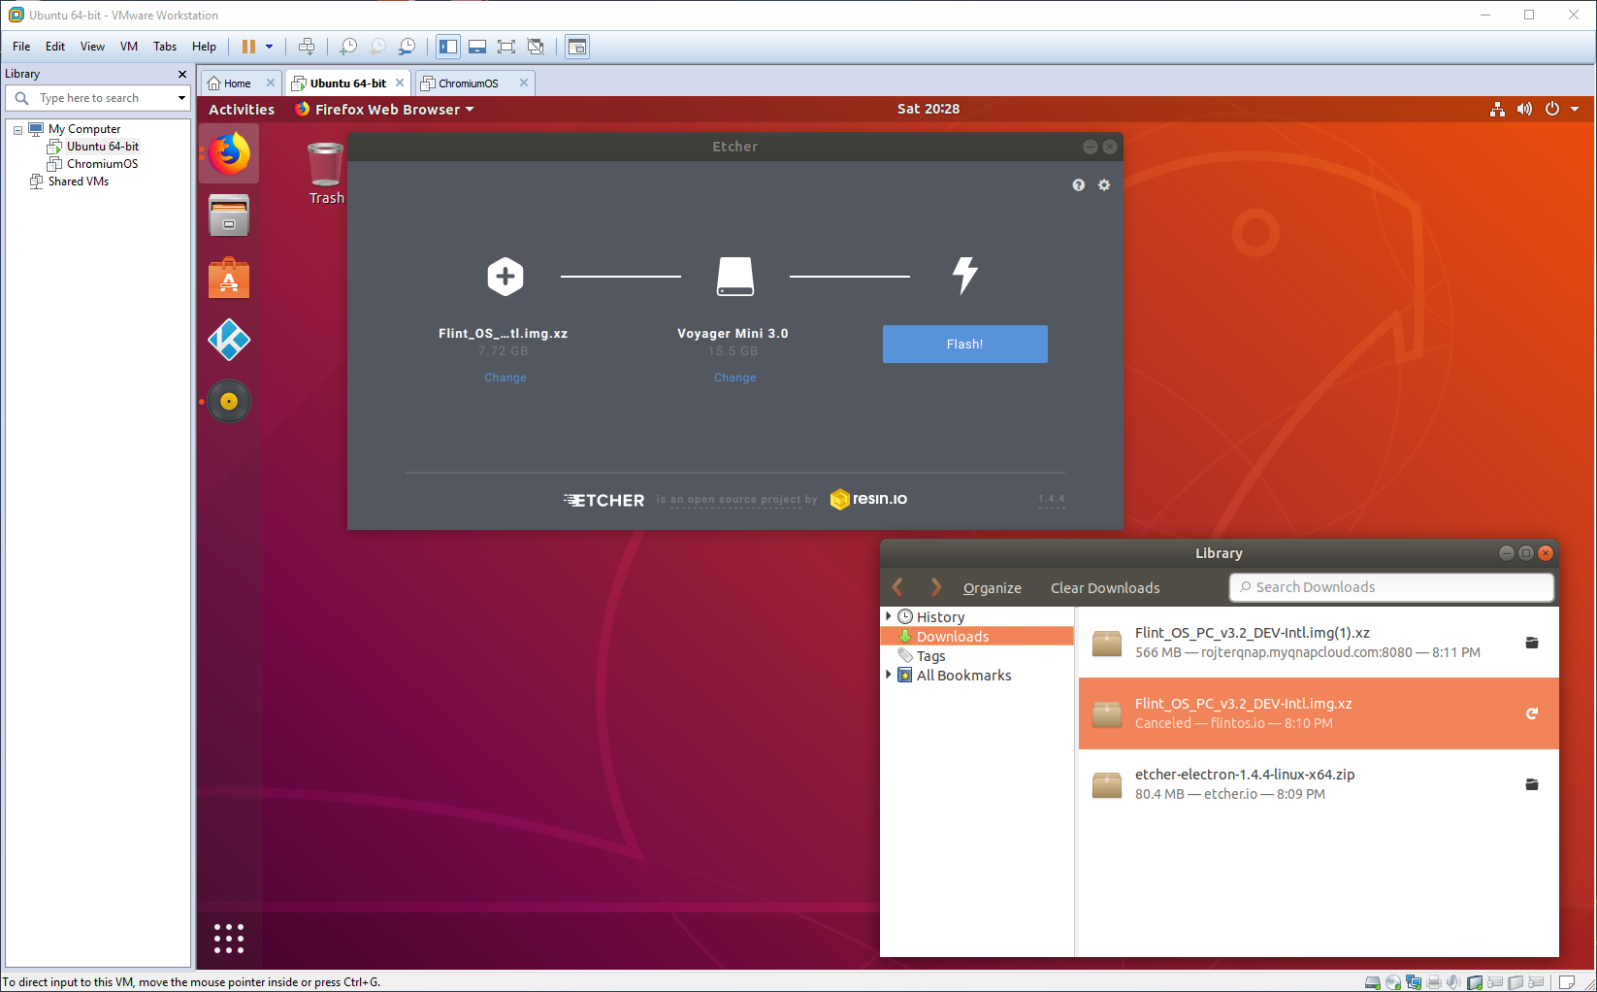The height and width of the screenshot is (992, 1597).
Task: Click Clear Downloads in Library window
Action: tap(1105, 587)
